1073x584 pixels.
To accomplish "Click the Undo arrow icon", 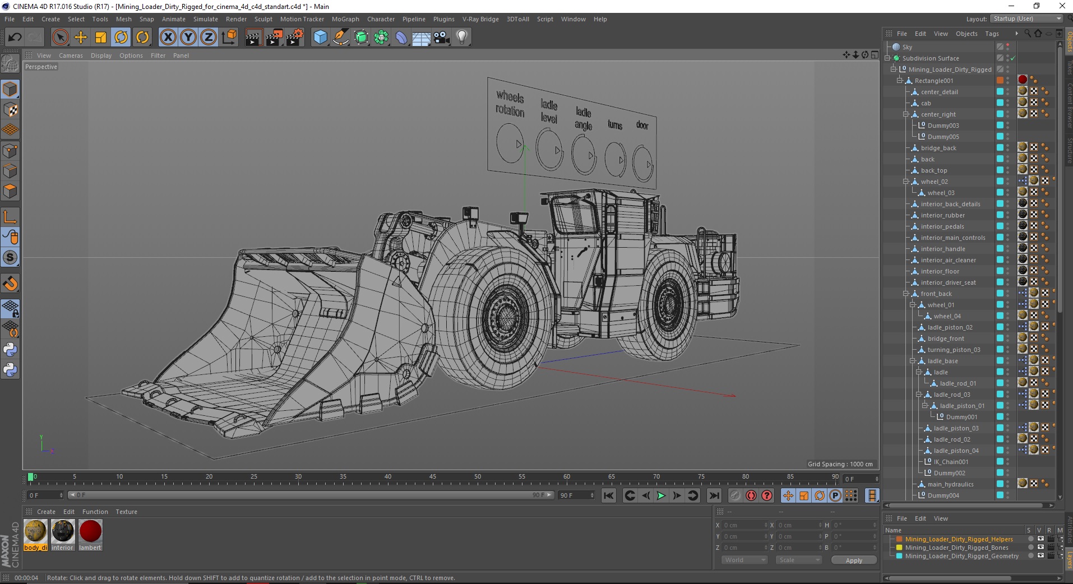I will (x=15, y=38).
